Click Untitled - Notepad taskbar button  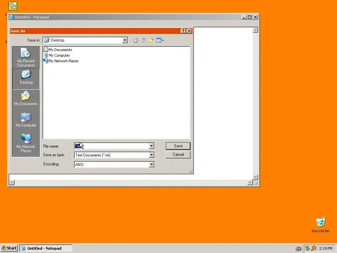tap(46, 248)
